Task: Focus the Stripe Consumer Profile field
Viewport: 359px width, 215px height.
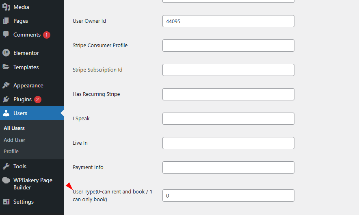Action: click(x=228, y=46)
